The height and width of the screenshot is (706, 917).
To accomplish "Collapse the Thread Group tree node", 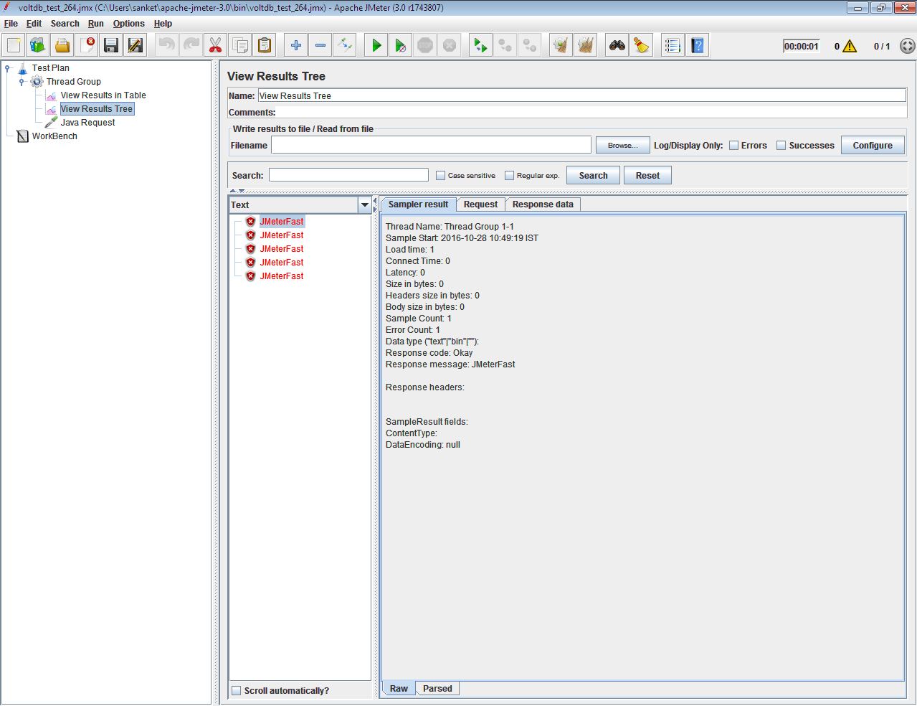I will tap(22, 82).
